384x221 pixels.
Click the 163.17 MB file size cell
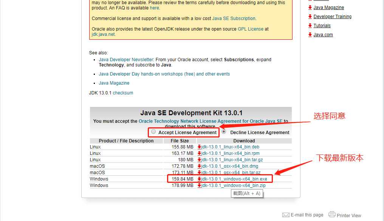click(183, 153)
